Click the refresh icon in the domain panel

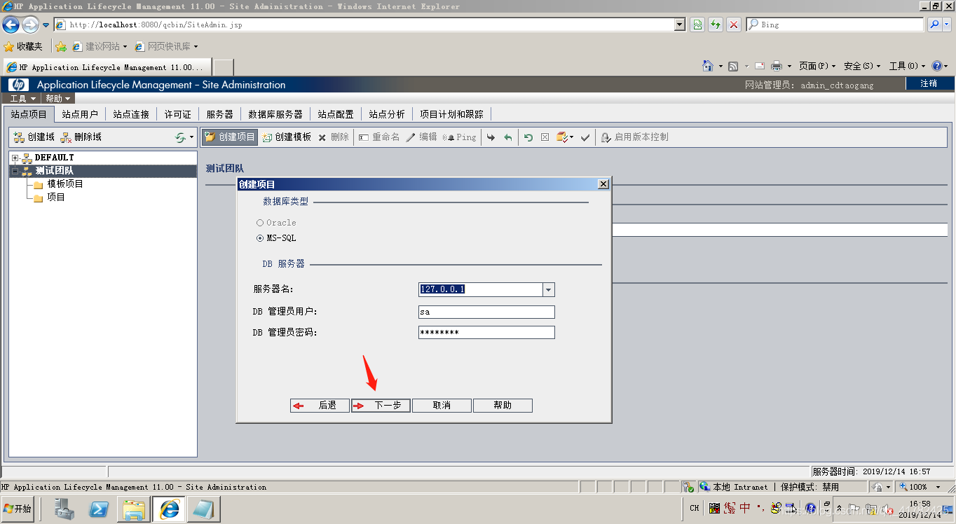(x=181, y=138)
